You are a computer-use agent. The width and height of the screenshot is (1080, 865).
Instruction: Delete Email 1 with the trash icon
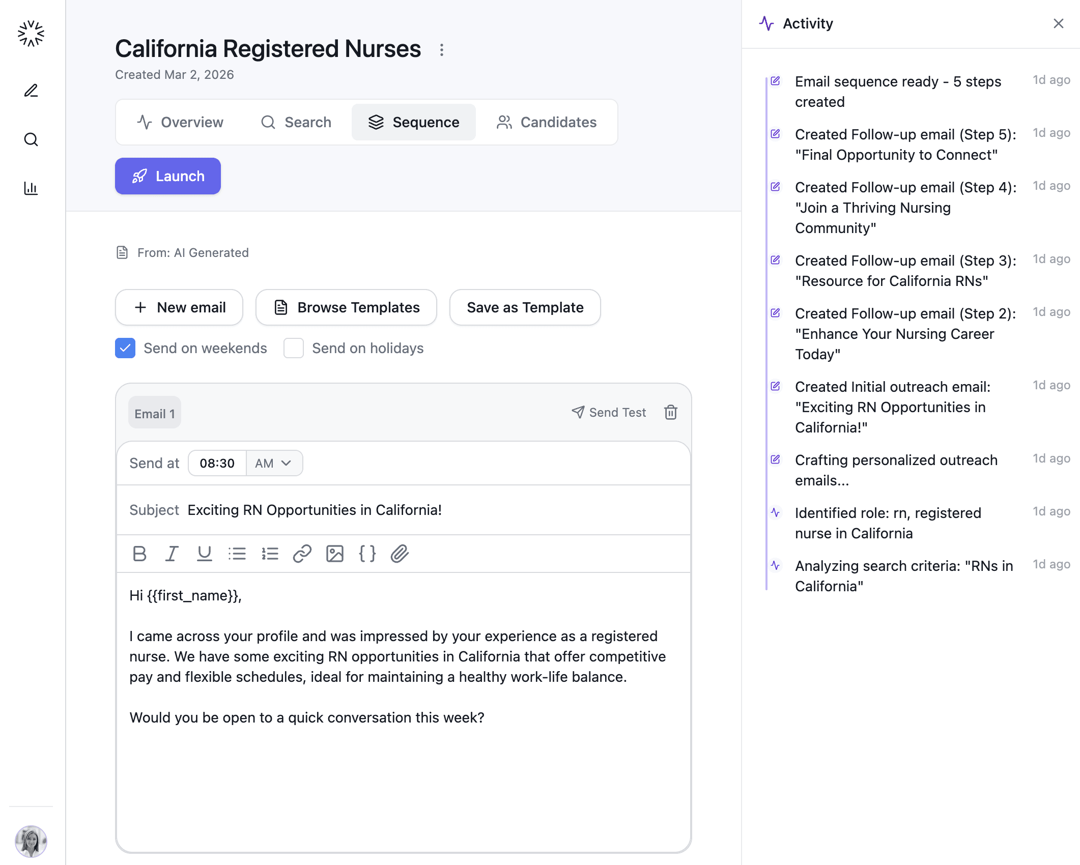(671, 412)
